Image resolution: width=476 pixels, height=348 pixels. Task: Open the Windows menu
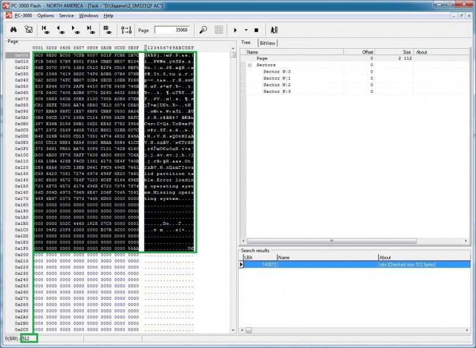pos(89,15)
